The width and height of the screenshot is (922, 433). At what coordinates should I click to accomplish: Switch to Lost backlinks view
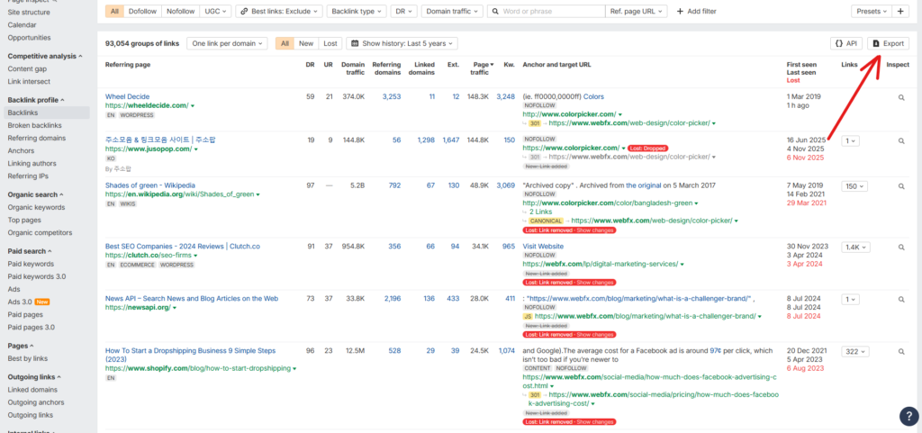click(330, 43)
